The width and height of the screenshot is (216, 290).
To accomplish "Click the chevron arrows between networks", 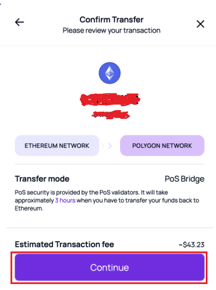I will click(x=107, y=146).
